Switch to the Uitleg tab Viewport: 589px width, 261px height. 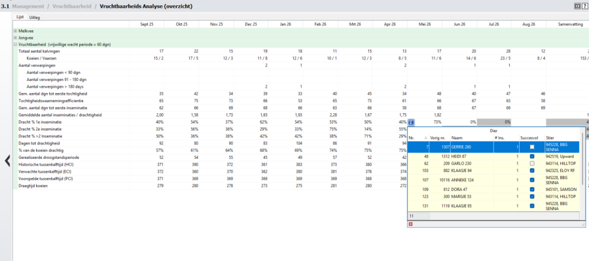pyautogui.click(x=35, y=17)
